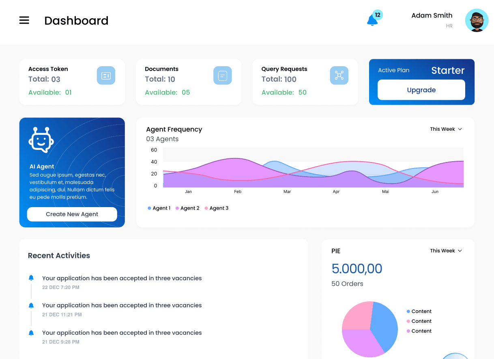Click Access Token Available: 01 text

[50, 92]
